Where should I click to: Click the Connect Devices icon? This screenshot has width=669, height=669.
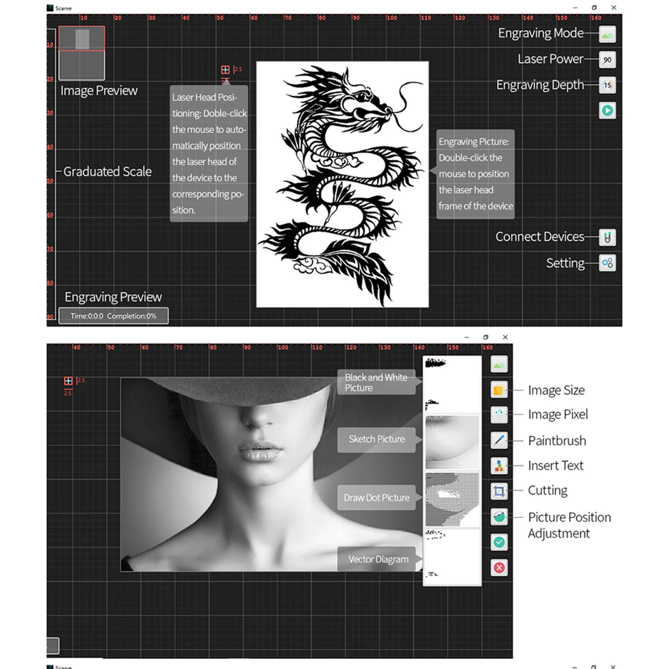pos(607,237)
